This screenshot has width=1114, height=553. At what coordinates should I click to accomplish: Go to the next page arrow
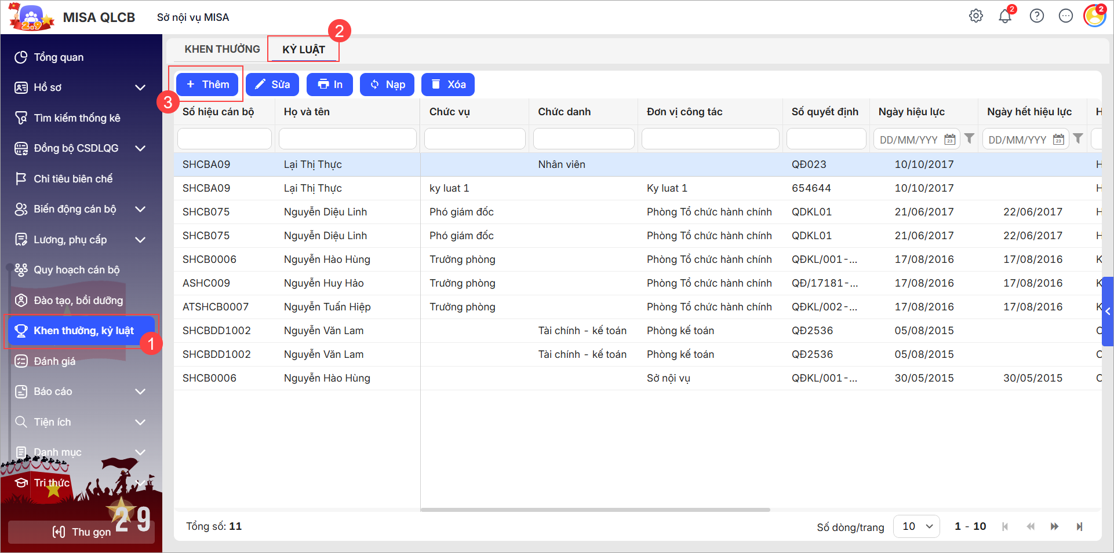tap(1054, 526)
